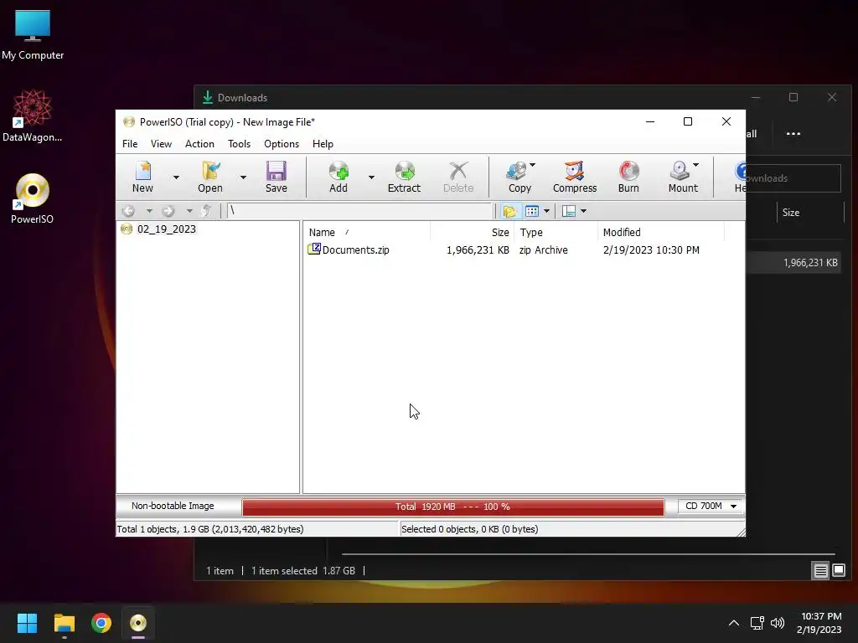Sort by the Type column header

(556, 233)
